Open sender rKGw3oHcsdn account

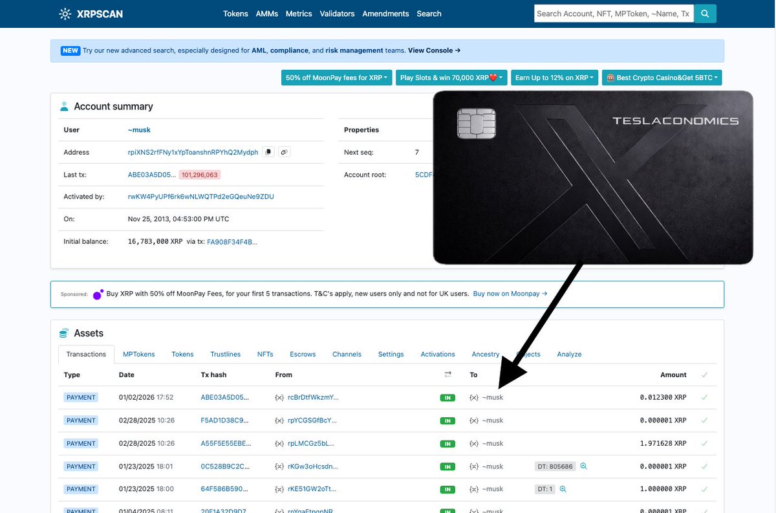coord(313,466)
